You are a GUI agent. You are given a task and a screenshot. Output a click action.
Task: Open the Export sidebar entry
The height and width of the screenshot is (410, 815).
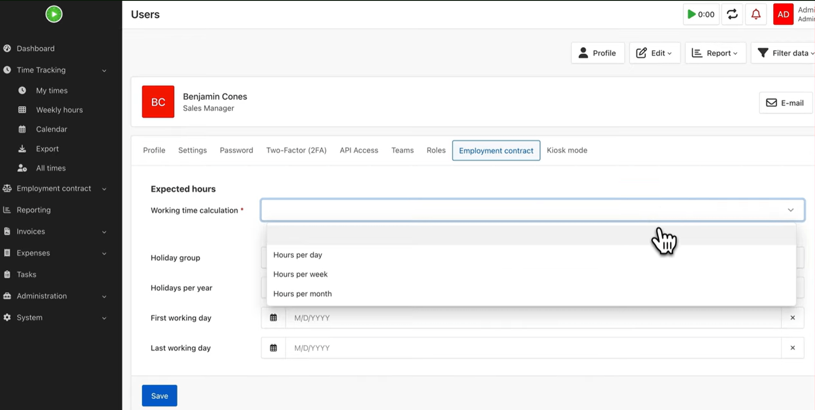(x=47, y=149)
